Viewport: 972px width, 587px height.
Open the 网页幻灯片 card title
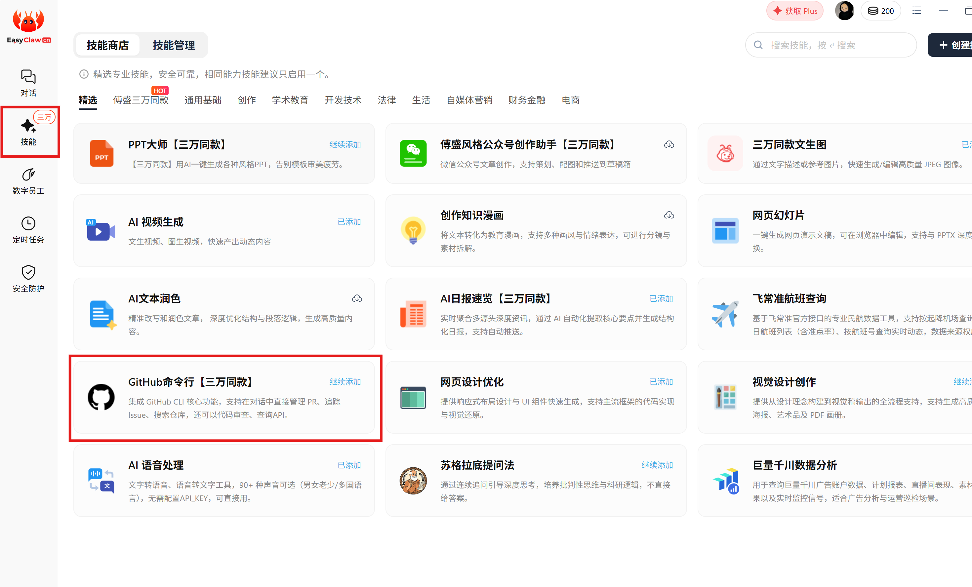coord(778,215)
